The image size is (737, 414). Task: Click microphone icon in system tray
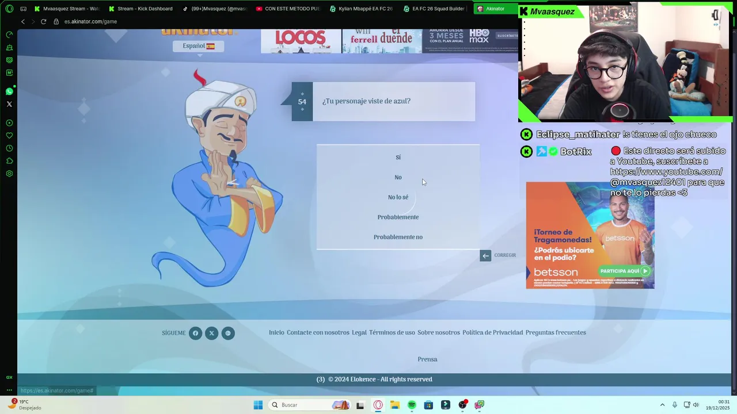pos(675,405)
